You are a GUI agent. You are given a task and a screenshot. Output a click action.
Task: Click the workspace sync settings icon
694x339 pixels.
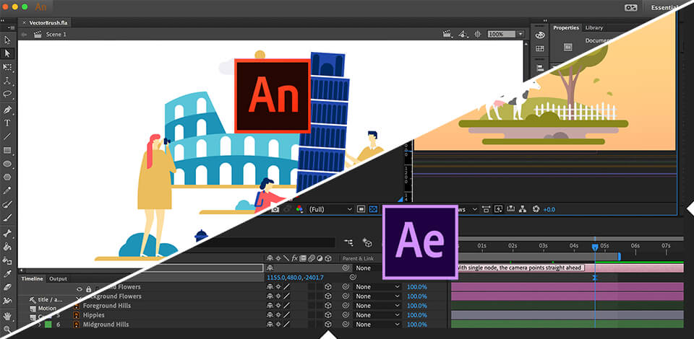630,7
